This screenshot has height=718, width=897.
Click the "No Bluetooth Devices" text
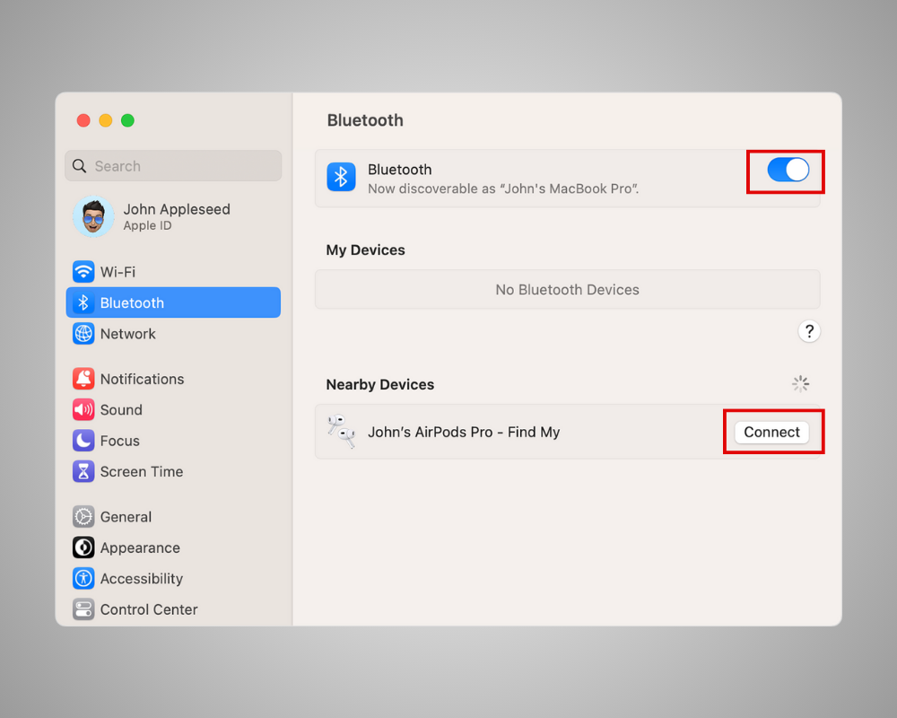567,290
